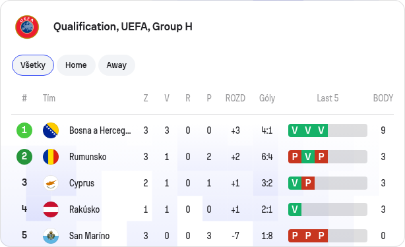
Task: Select the Všetky filter tab
Action: click(x=33, y=65)
